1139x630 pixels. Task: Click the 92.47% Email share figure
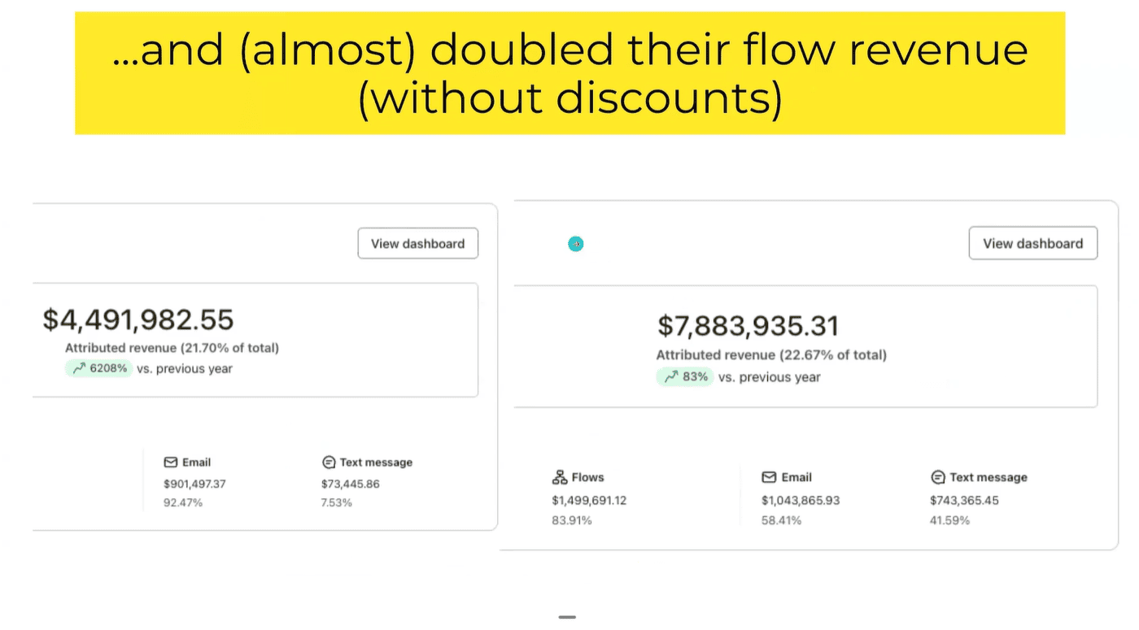[x=183, y=502]
